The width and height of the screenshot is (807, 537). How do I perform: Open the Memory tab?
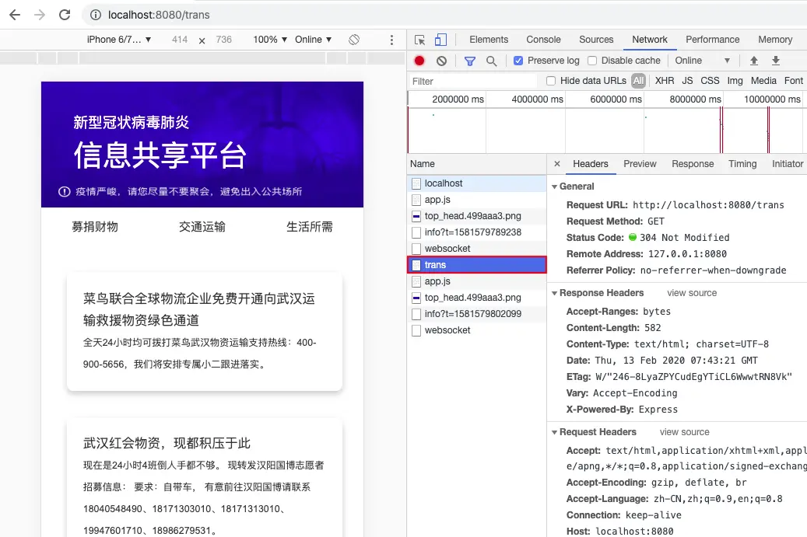(775, 40)
